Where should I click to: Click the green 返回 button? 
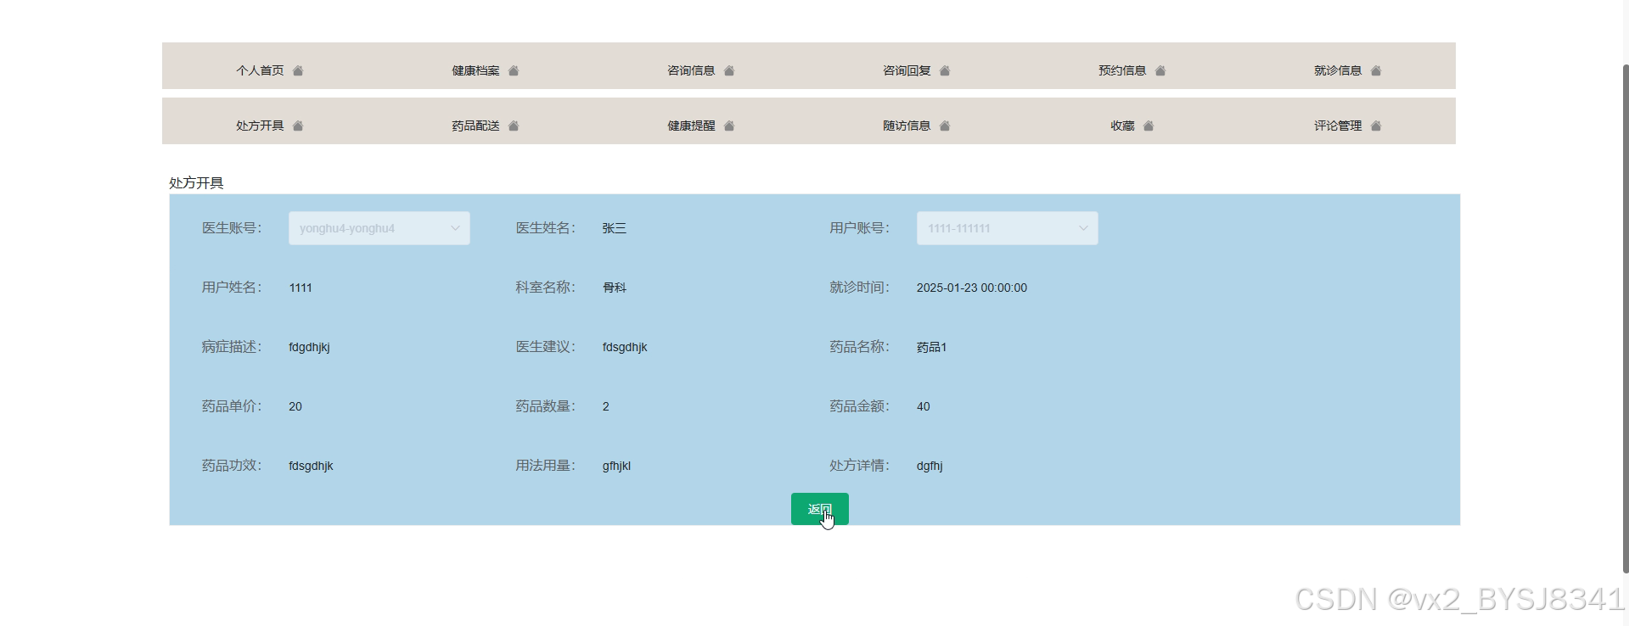[820, 509]
